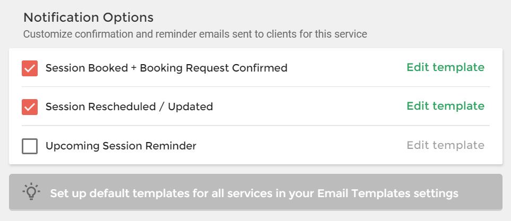
Task: Select the 'Session Booked + Booking Request Confirmed' label
Action: 166,68
